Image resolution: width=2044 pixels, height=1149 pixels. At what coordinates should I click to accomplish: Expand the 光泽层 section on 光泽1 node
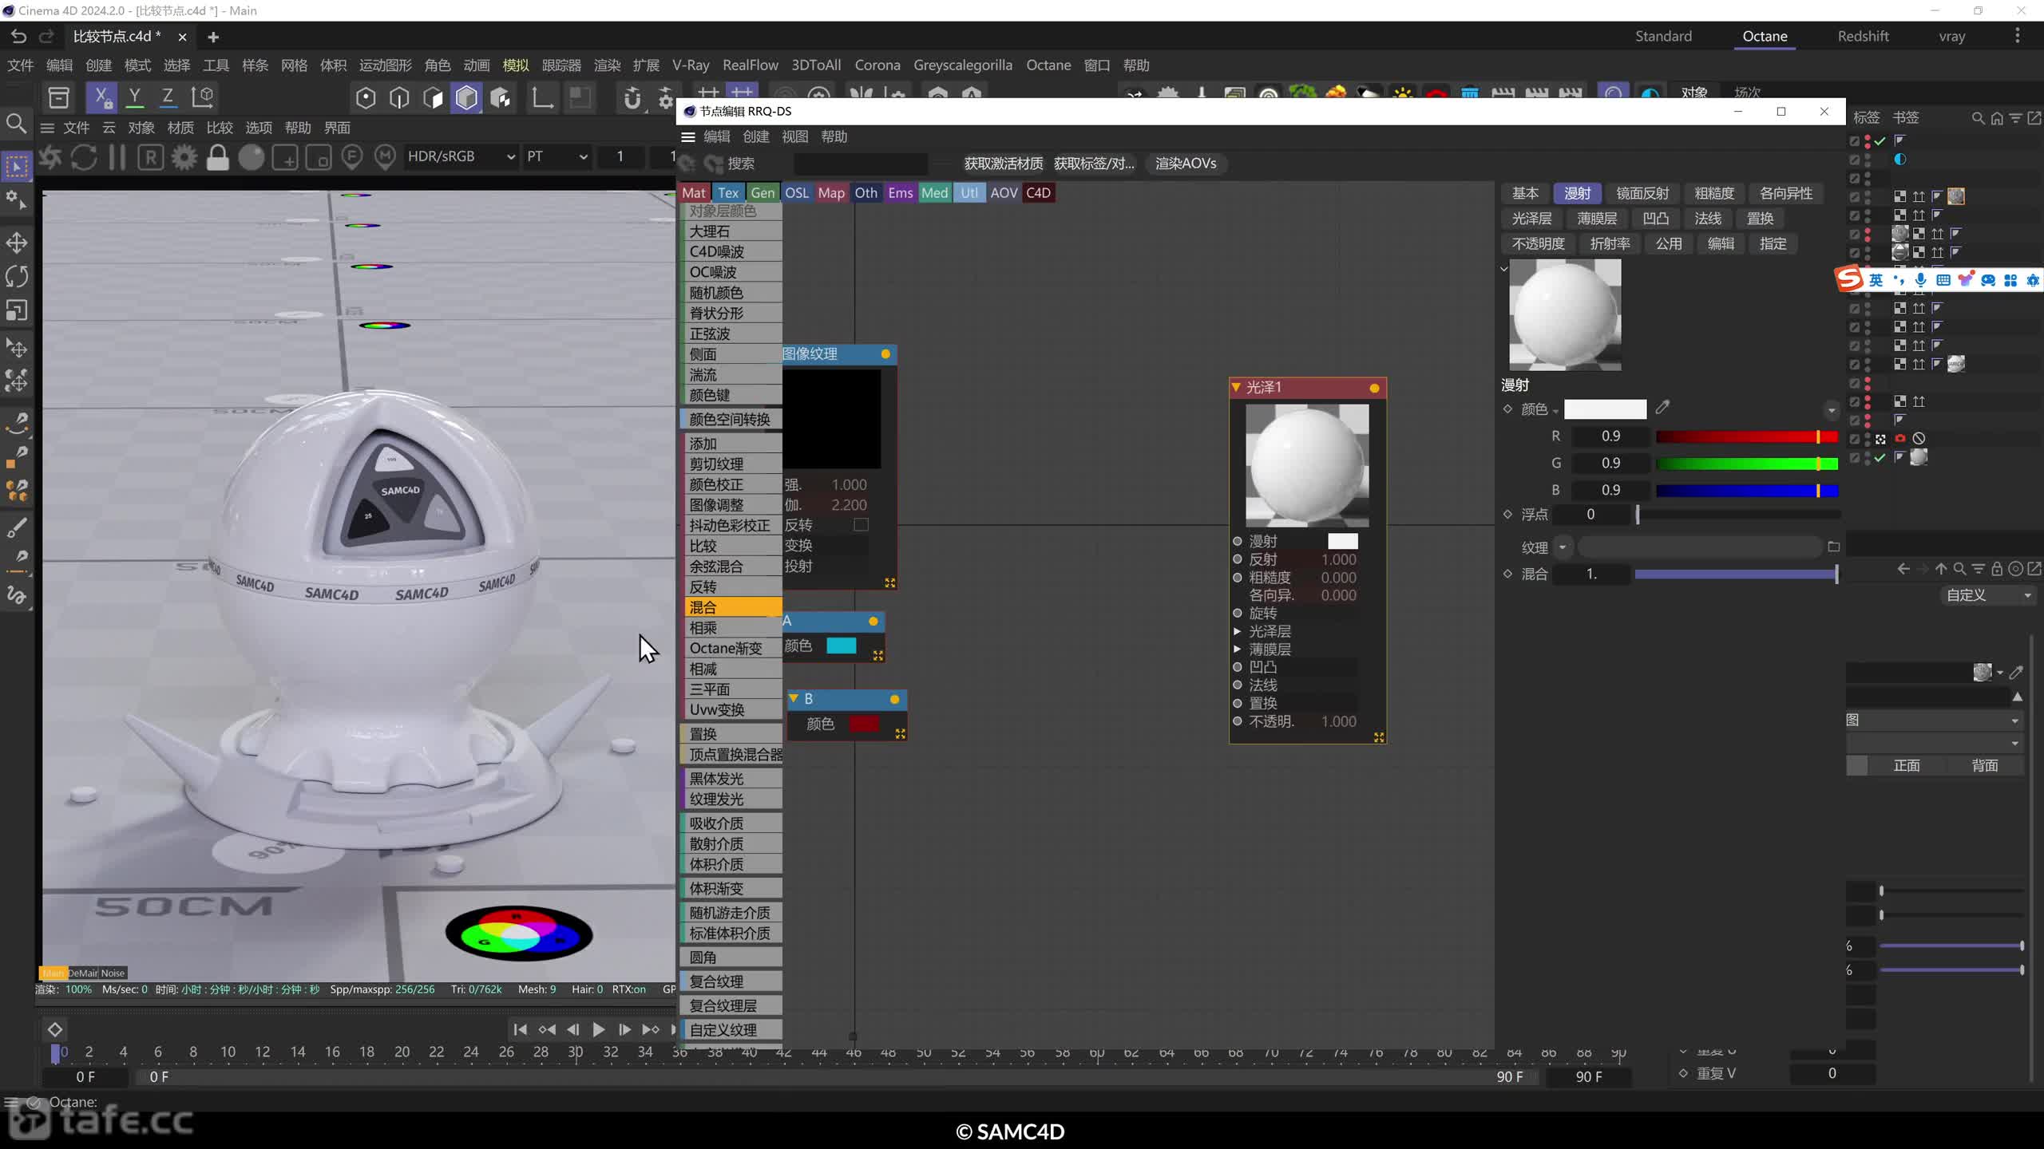pyautogui.click(x=1238, y=631)
